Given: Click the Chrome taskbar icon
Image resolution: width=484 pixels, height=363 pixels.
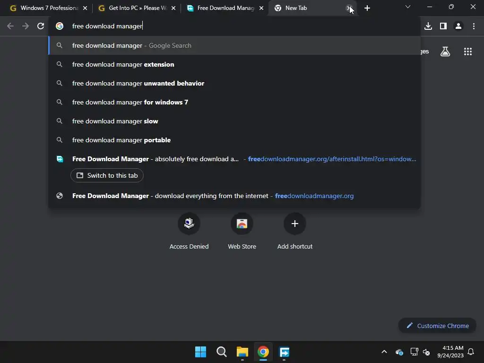Looking at the screenshot, I should coord(263,352).
